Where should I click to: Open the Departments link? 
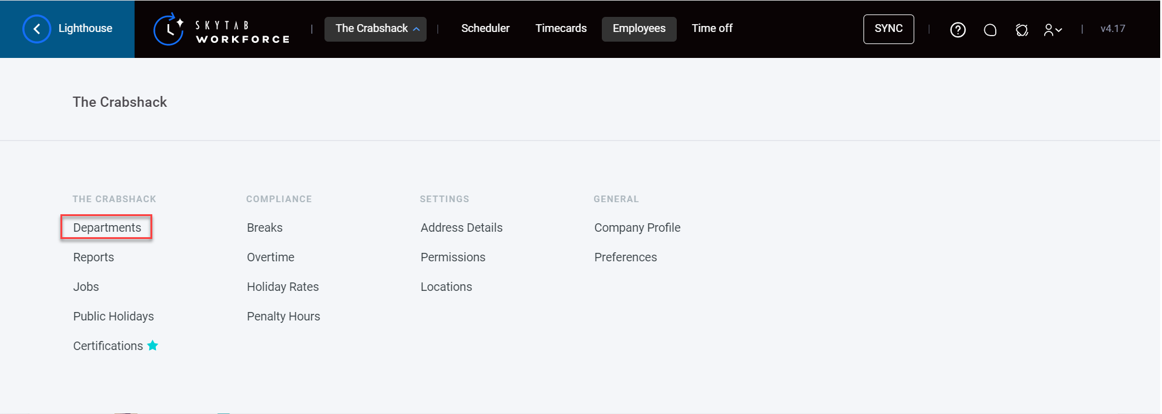(107, 228)
